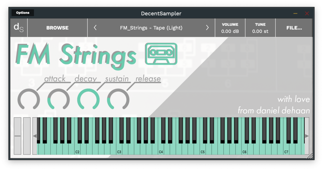Open the FILE... menu
The image size is (323, 170).
point(294,28)
